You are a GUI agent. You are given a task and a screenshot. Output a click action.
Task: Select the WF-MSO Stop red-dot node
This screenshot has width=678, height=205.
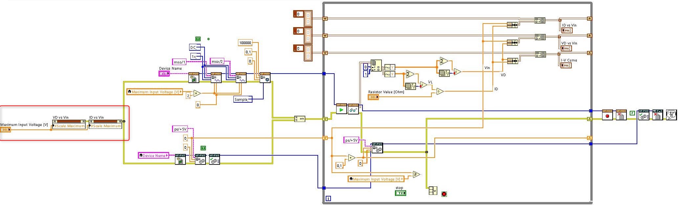(607, 115)
